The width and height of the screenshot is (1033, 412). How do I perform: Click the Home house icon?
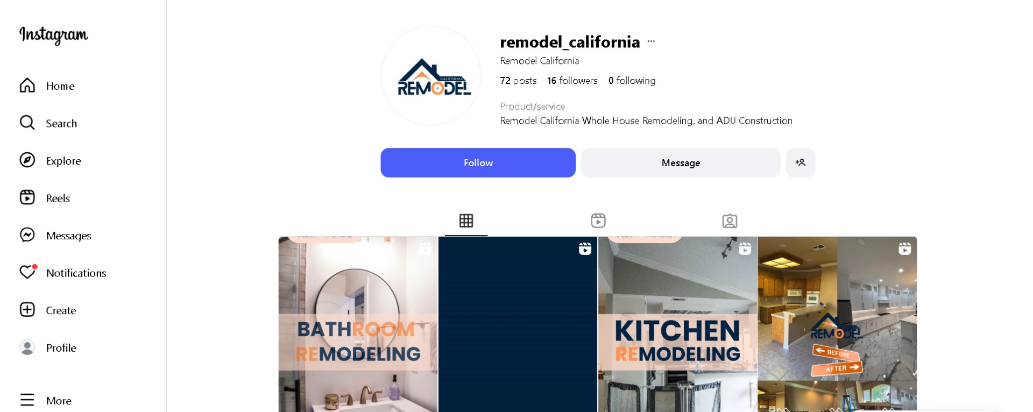click(27, 86)
